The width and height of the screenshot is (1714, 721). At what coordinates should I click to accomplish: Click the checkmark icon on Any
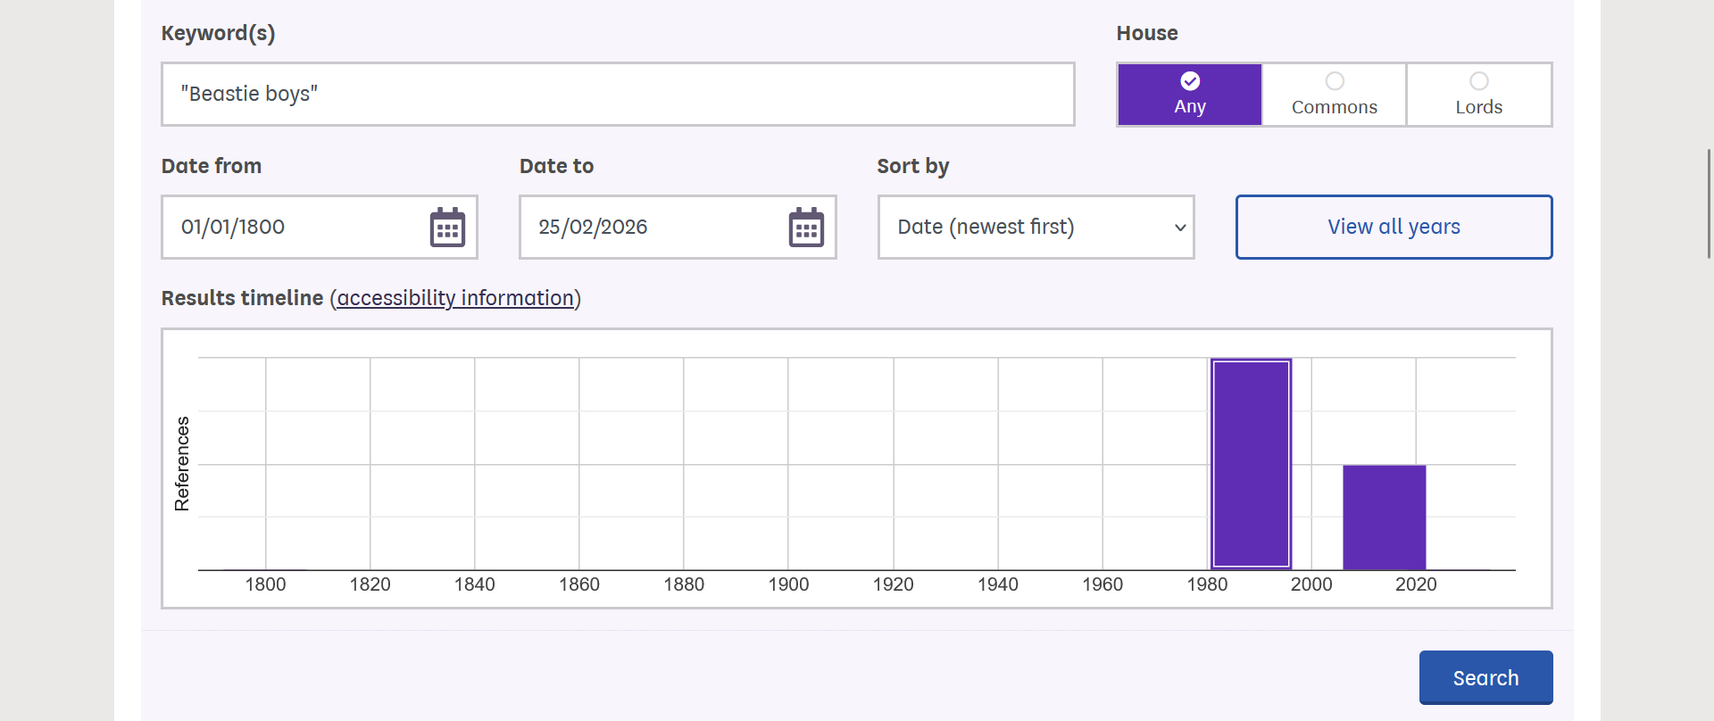[x=1190, y=81]
